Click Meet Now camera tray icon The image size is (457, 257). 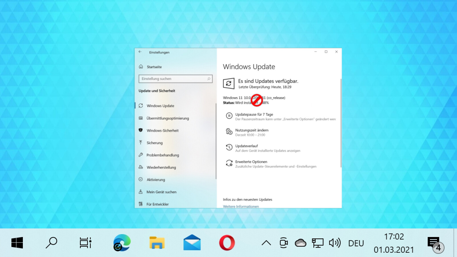click(284, 243)
